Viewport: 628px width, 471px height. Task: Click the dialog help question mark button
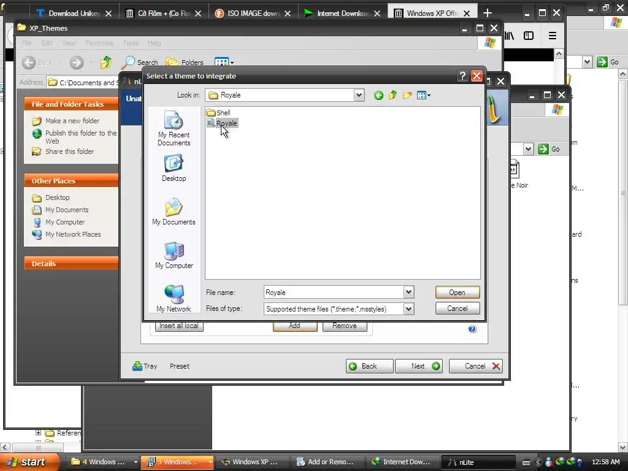462,76
